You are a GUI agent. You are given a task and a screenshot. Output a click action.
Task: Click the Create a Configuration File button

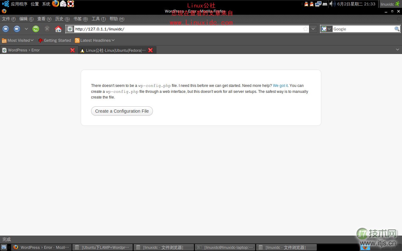click(x=122, y=111)
